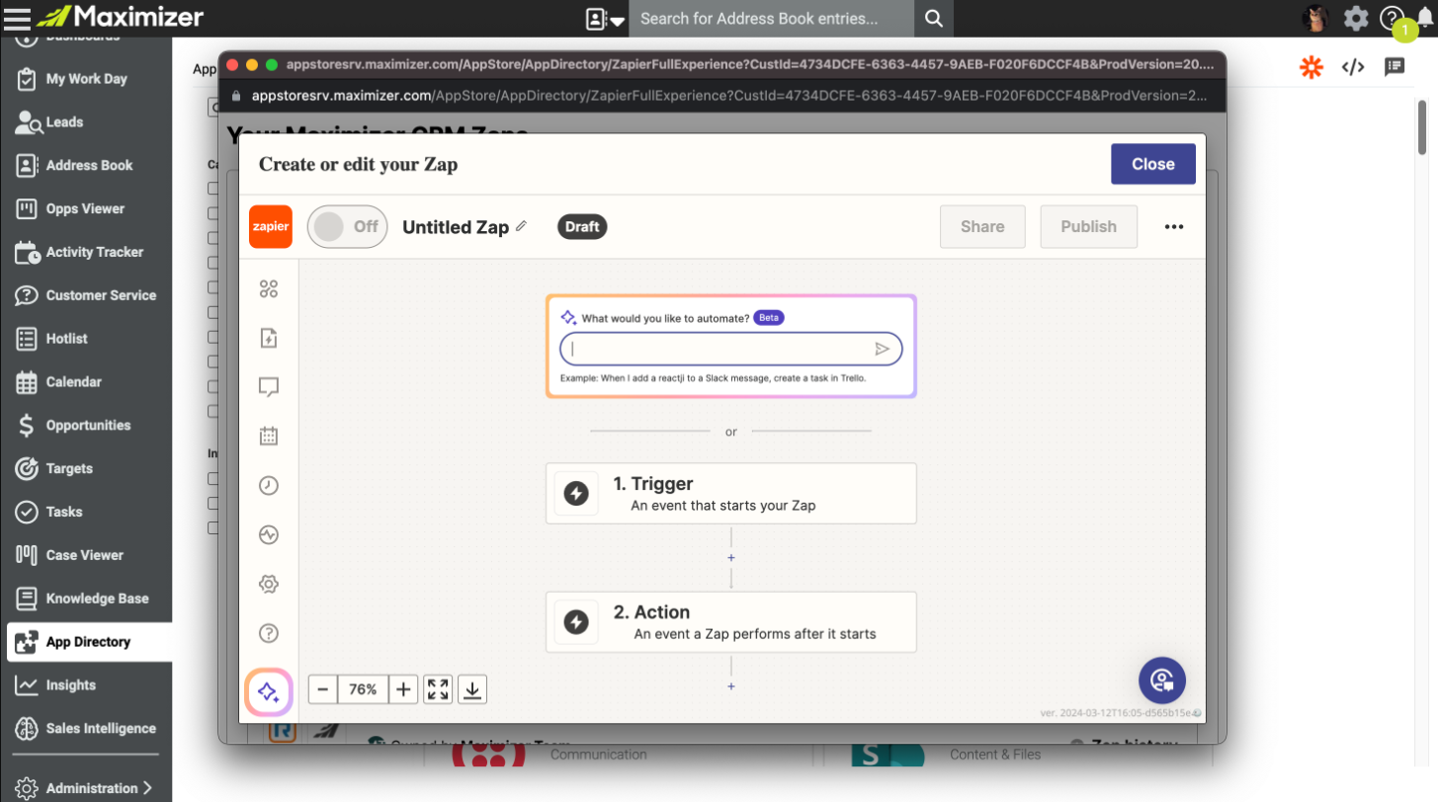Add a step between Trigger and Action
1438x802 pixels.
pos(731,558)
